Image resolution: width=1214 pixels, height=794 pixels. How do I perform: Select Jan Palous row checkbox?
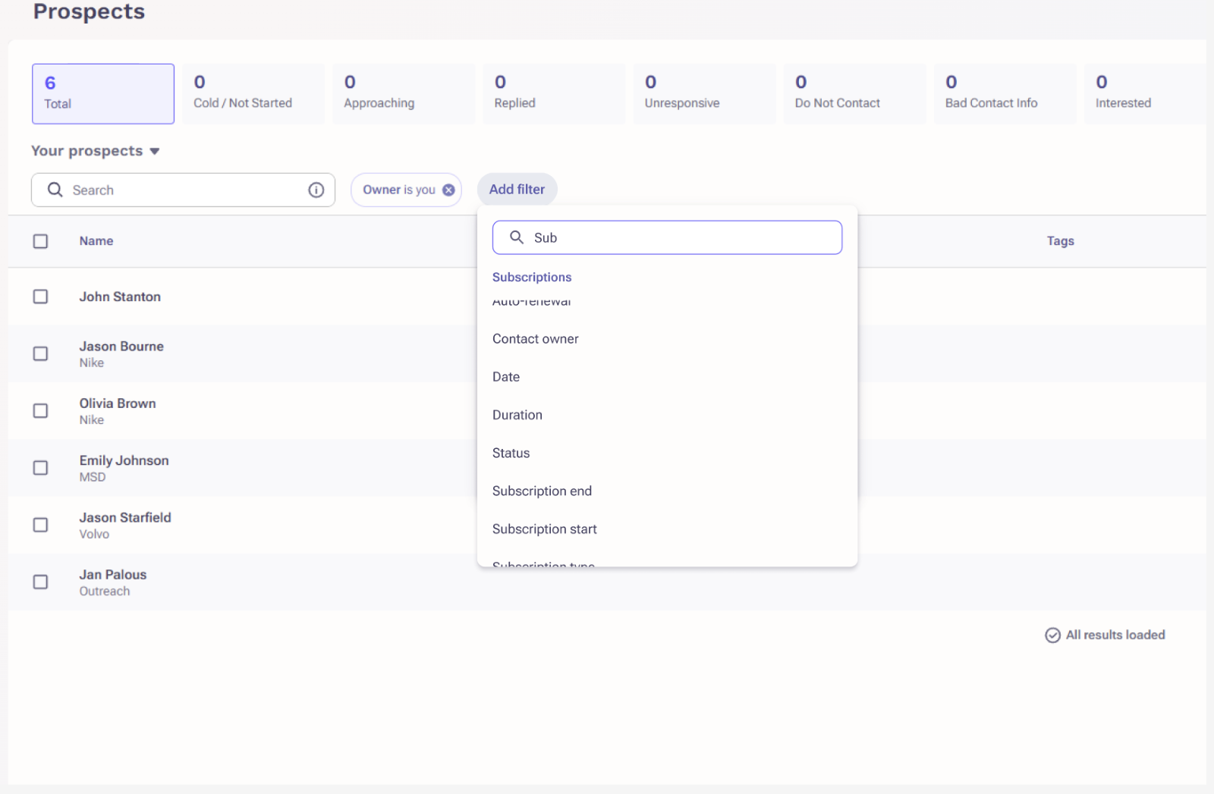point(41,582)
